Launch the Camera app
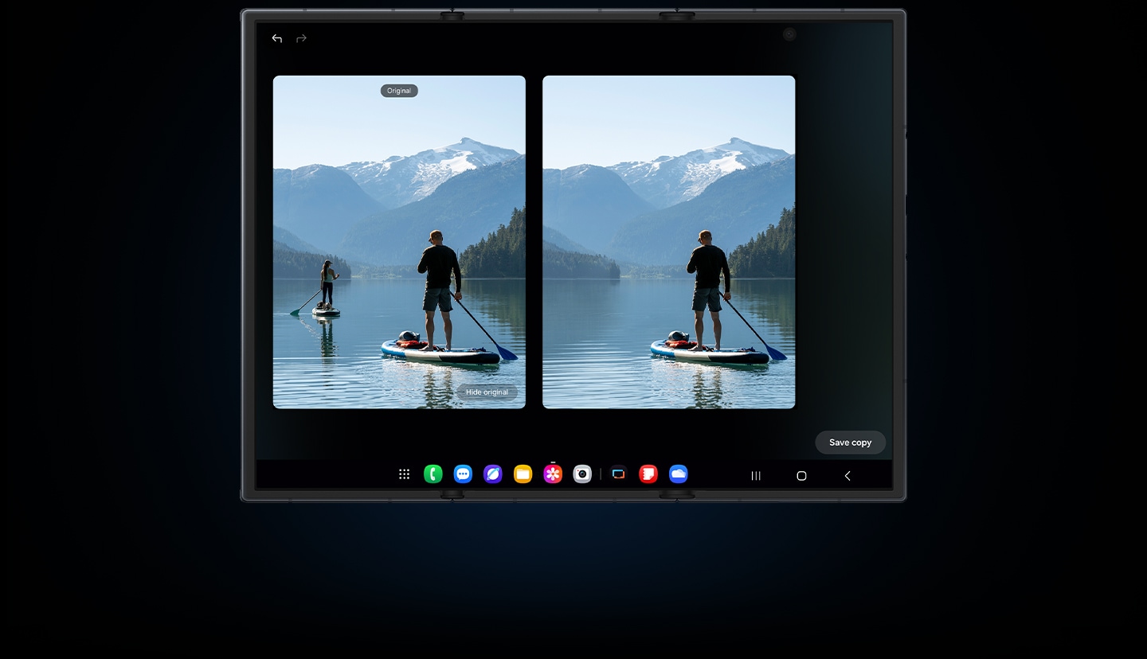This screenshot has width=1147, height=659. pyautogui.click(x=582, y=474)
